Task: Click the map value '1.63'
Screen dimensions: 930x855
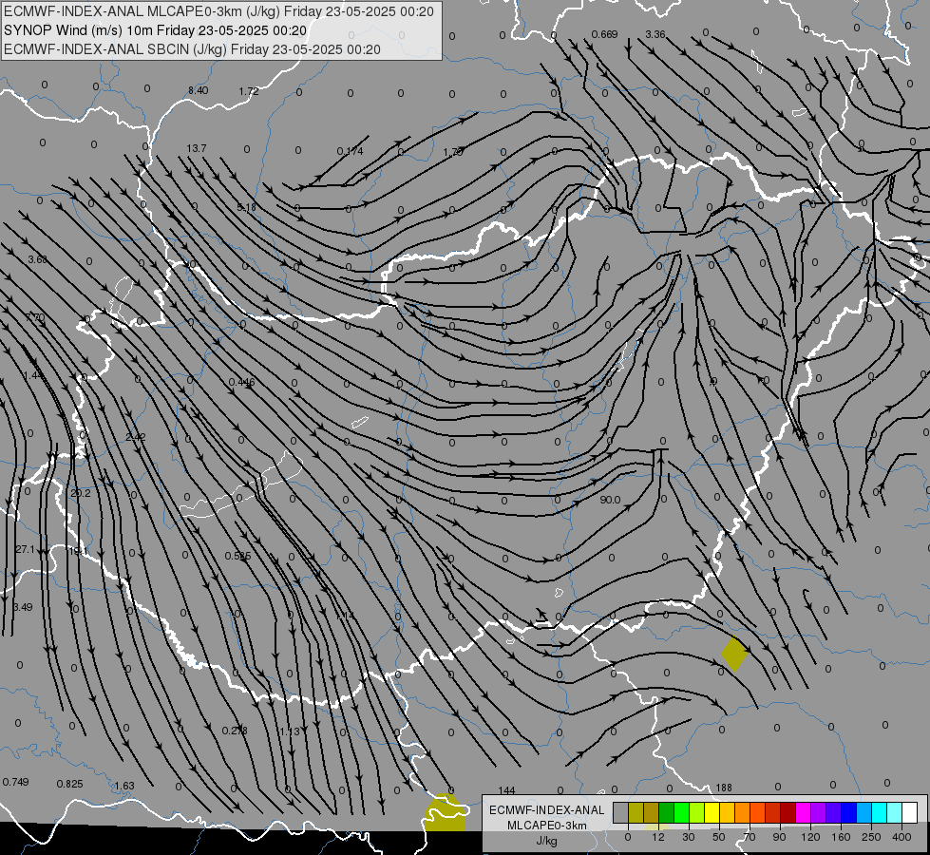Action: [123, 786]
